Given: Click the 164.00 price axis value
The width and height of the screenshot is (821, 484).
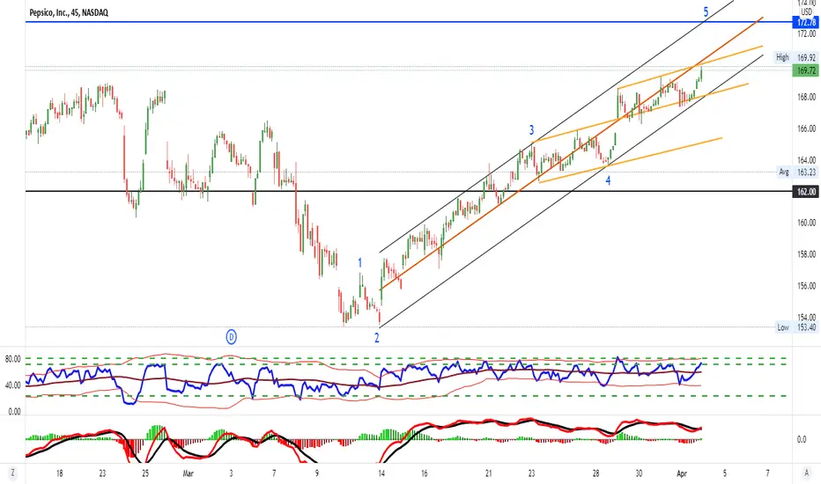Looking at the screenshot, I should (x=806, y=160).
